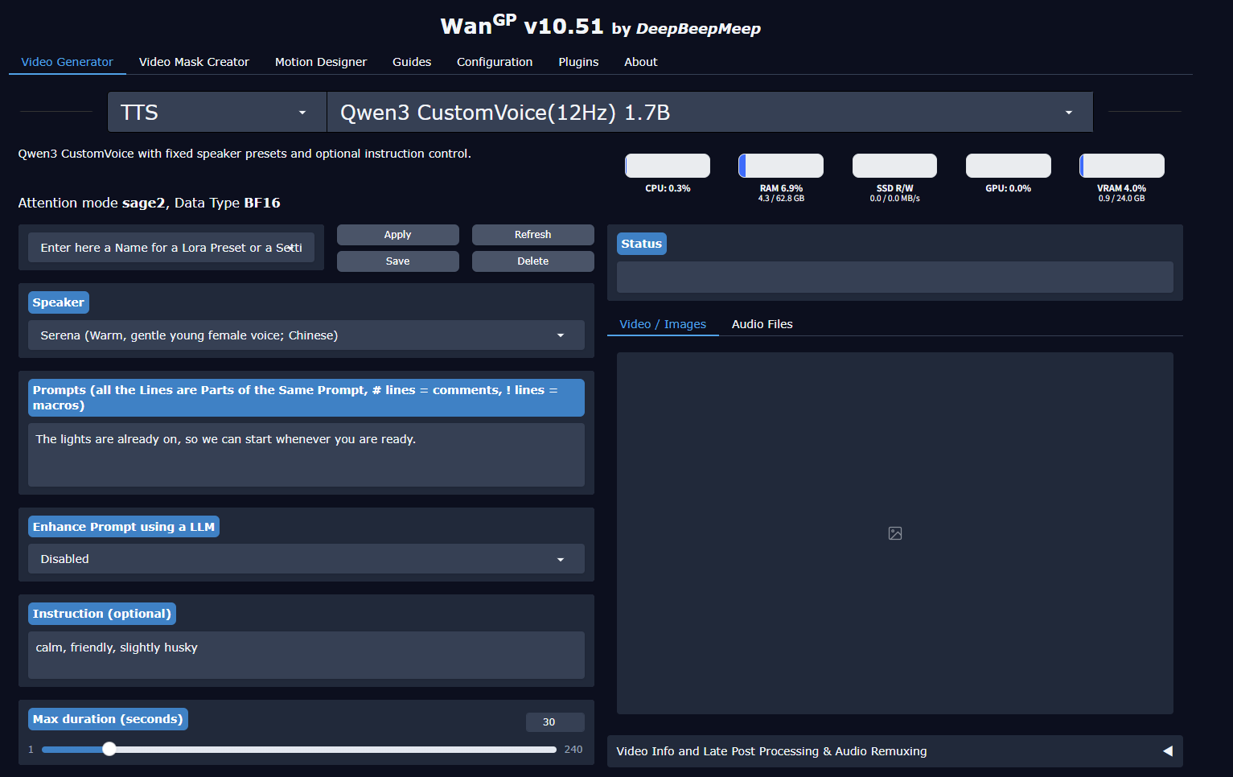Image resolution: width=1233 pixels, height=777 pixels.
Task: Click the Refresh button
Action: [532, 235]
